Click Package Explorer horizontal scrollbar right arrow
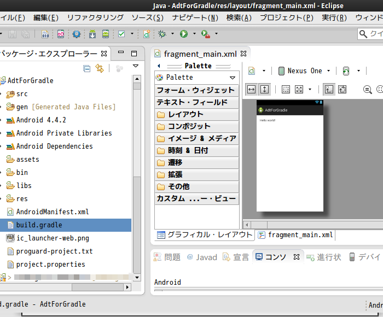 pyautogui.click(x=127, y=287)
